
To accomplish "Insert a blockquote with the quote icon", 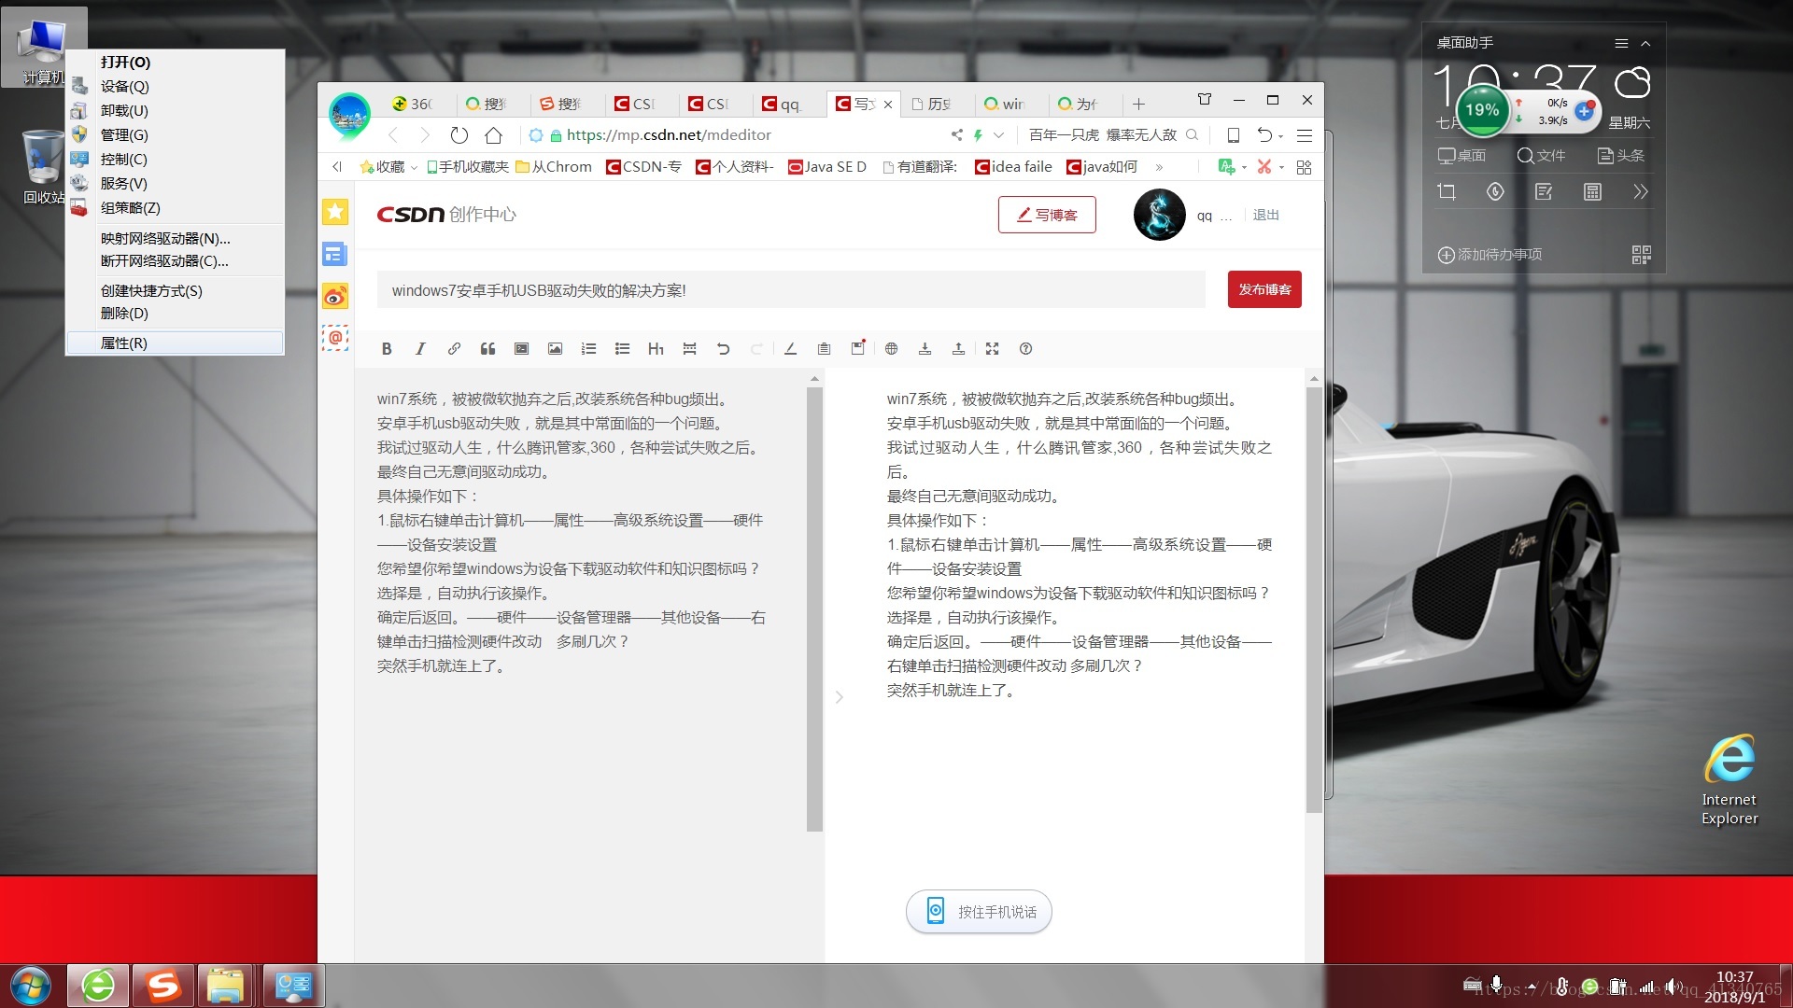I will [x=487, y=349].
